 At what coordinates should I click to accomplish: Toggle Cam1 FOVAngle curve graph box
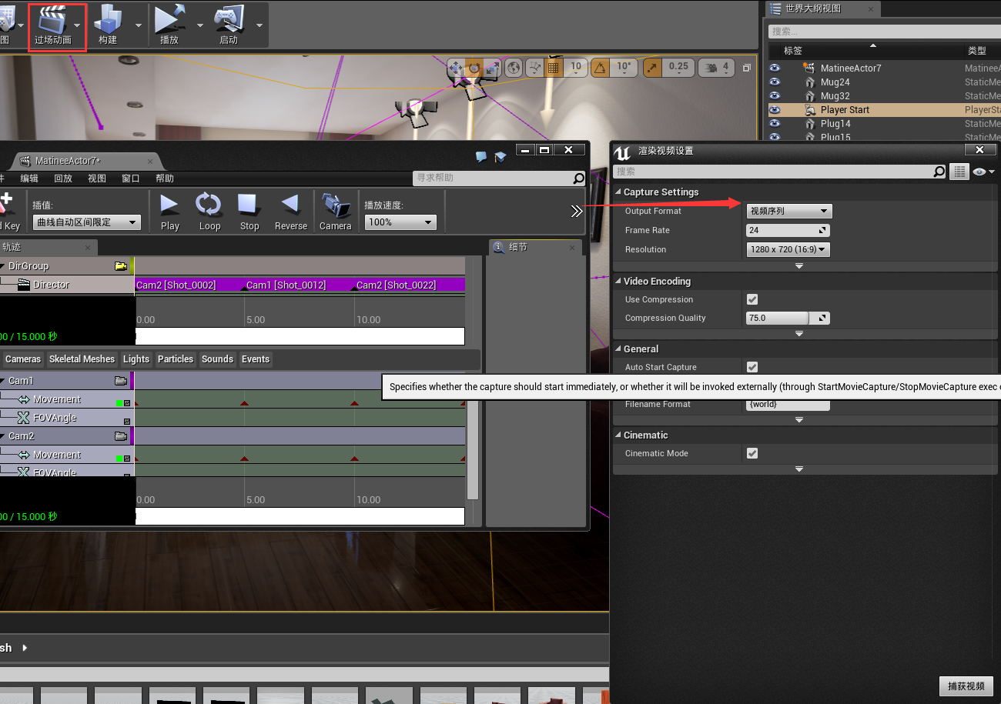[x=127, y=422]
